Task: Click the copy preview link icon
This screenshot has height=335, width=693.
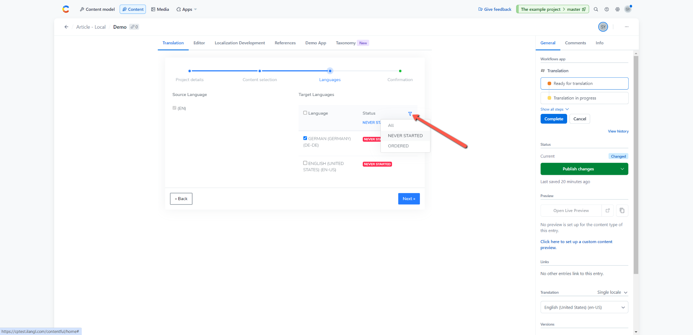Action: coord(622,211)
